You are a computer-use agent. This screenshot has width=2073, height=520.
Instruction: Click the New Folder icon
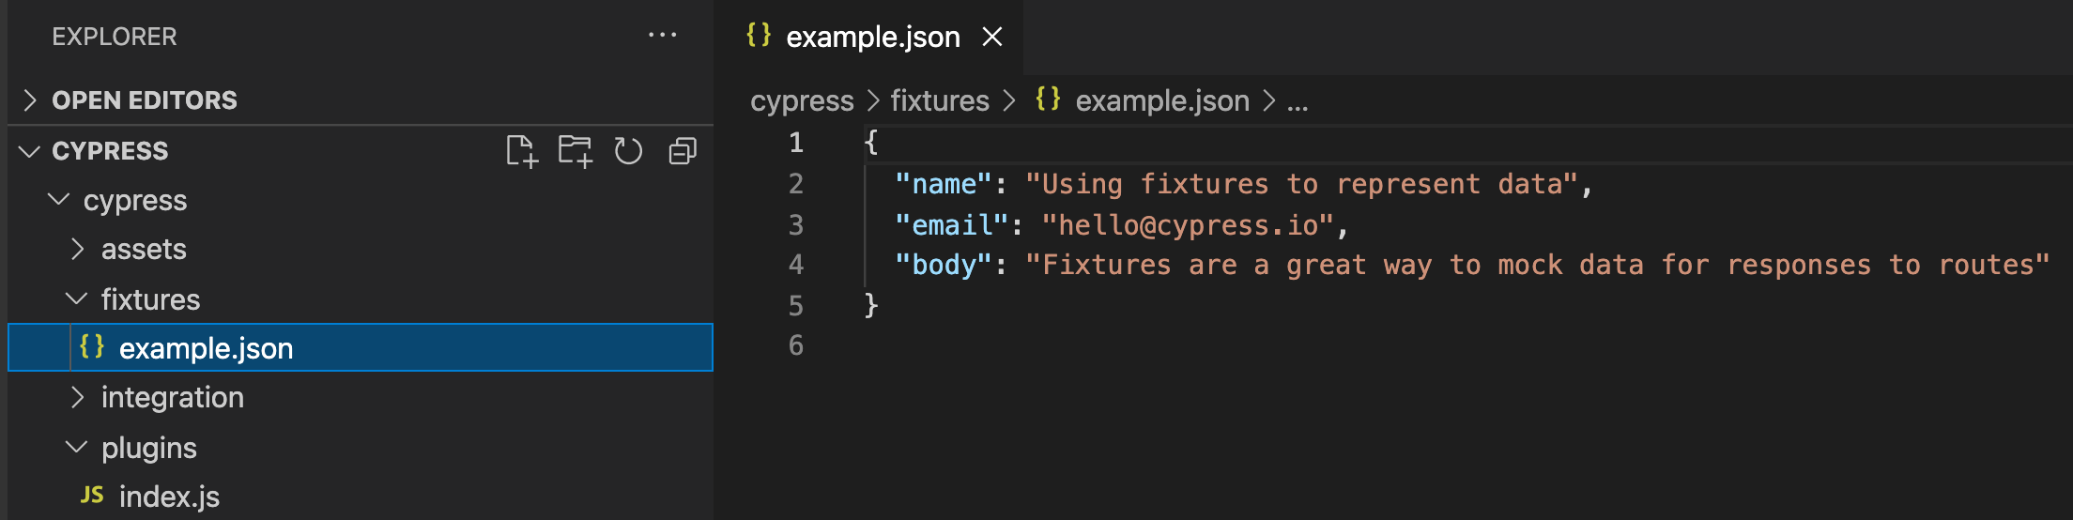tap(575, 151)
